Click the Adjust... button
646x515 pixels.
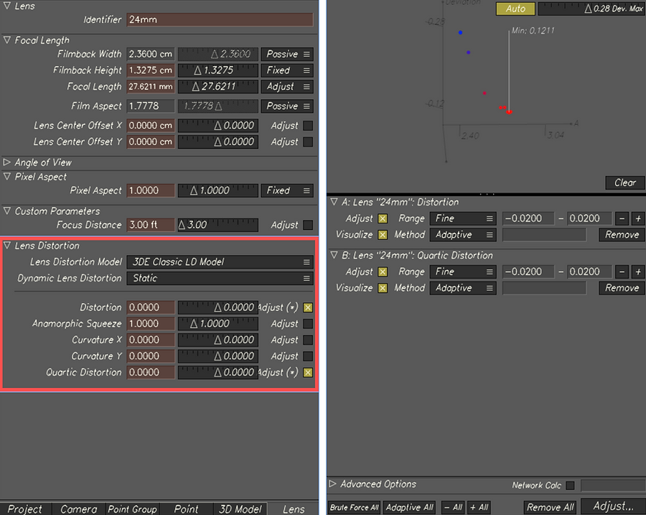point(613,506)
